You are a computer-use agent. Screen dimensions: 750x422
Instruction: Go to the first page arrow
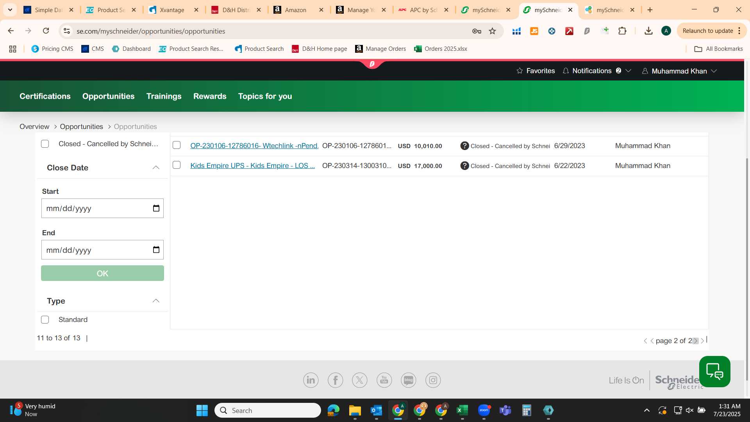tap(645, 341)
